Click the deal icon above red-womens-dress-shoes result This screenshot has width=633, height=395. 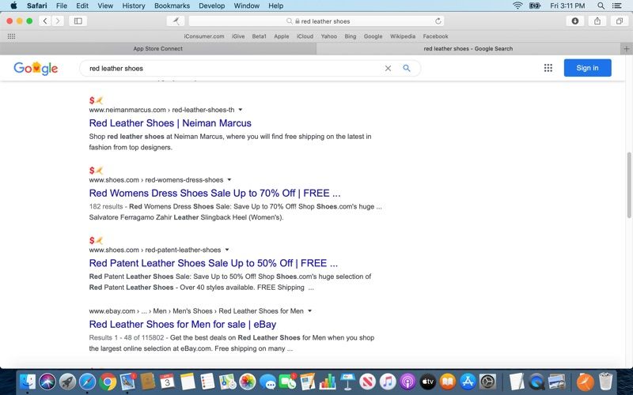[x=96, y=170]
